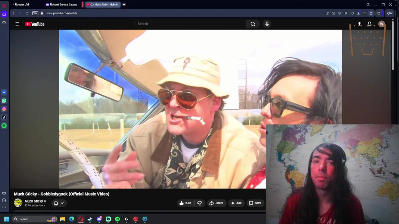Toggle the VPN badge in address bar

[35, 13]
